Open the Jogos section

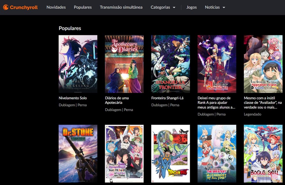(x=191, y=7)
